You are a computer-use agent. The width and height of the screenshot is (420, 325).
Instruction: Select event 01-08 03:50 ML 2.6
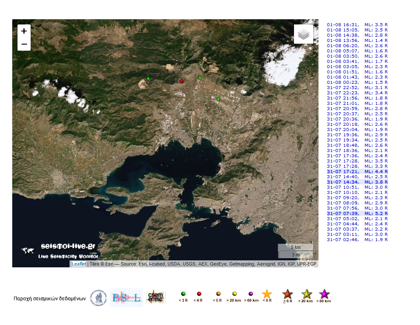tap(357, 56)
